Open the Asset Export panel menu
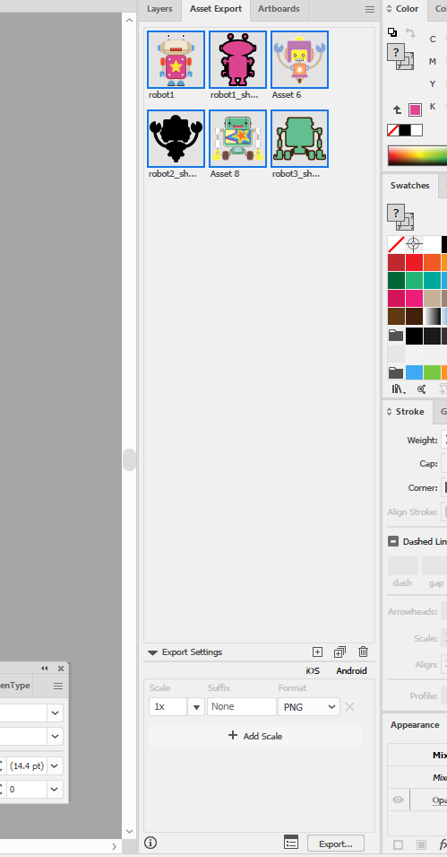Screen dimensions: 447x857 click(x=369, y=9)
